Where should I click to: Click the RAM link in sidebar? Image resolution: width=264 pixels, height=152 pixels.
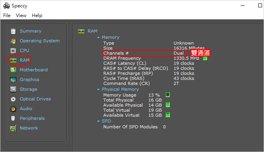point(24,60)
